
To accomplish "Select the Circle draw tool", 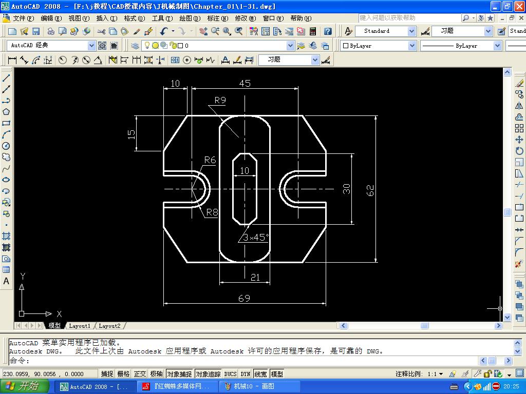I will click(x=6, y=146).
